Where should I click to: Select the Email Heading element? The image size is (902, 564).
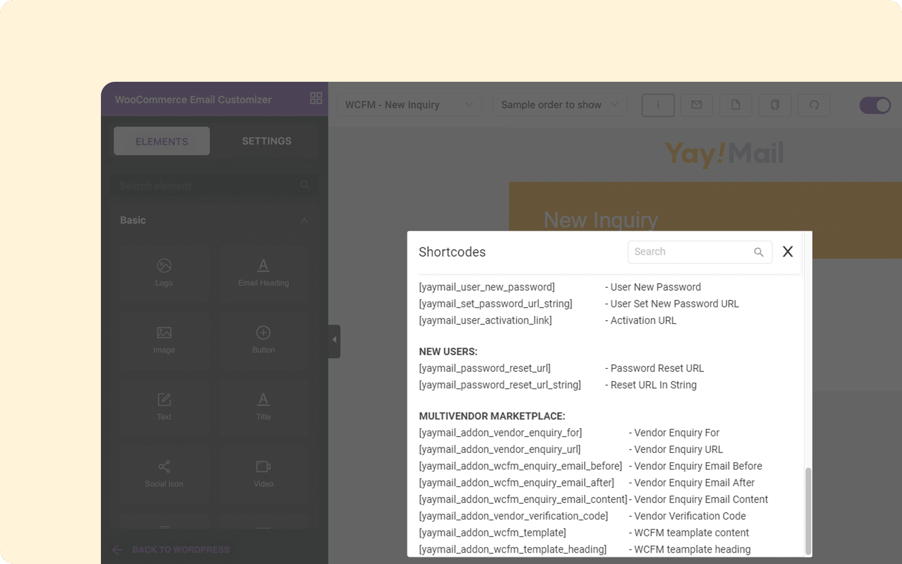point(263,274)
